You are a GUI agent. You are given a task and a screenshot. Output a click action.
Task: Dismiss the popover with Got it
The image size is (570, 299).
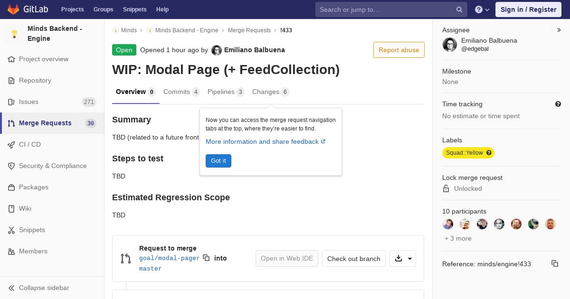point(218,161)
